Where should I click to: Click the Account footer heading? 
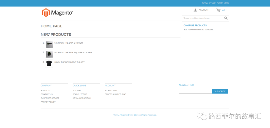point(110,86)
